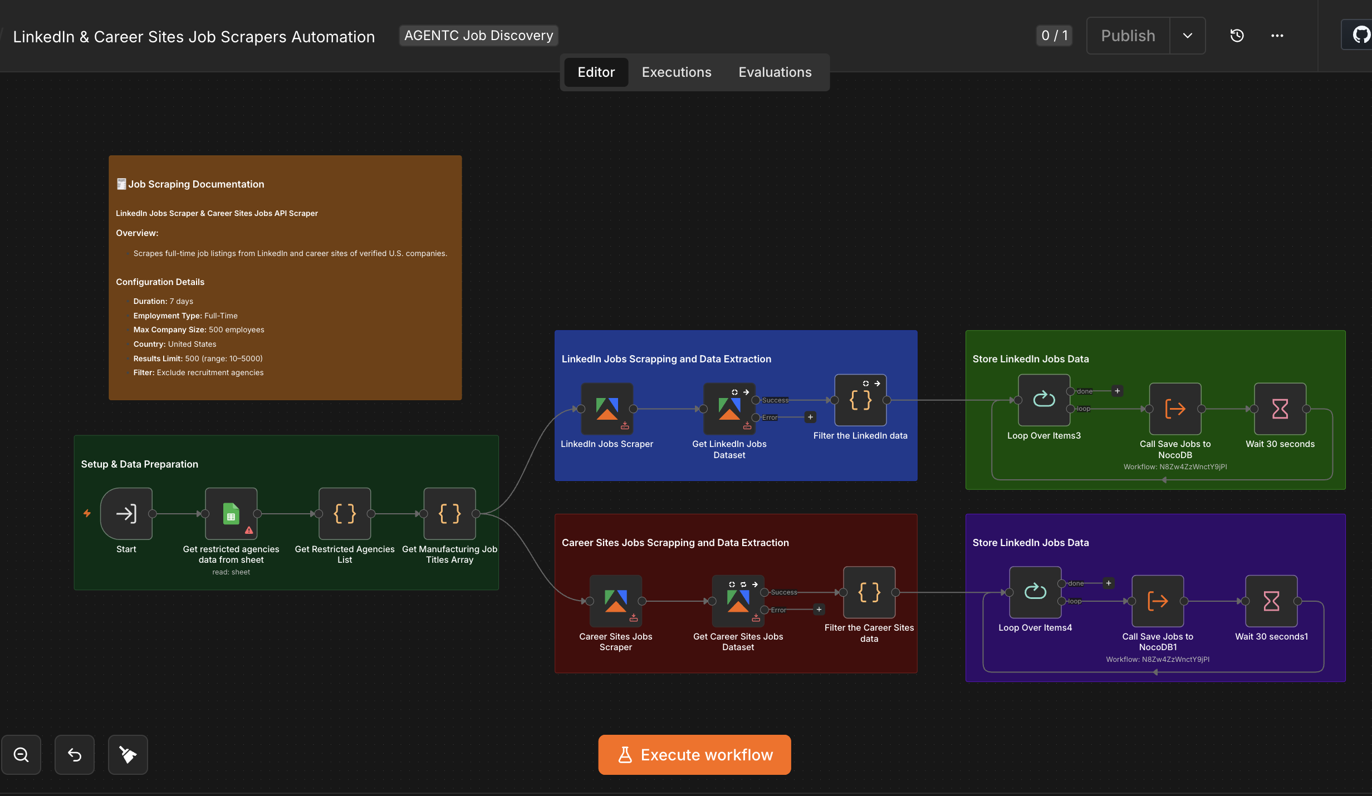
Task: Select Call Save Jobs to NocoDB1 node
Action: [x=1158, y=601]
